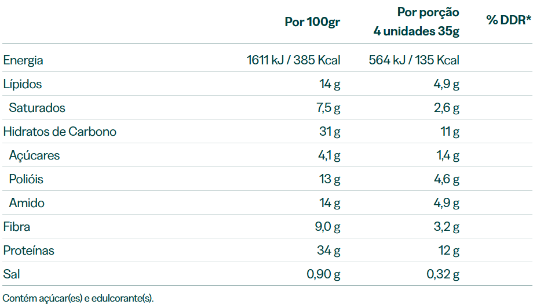Viewport: 533px width, 308px height.
Task: Click the Sal 0,90 g value
Action: (x=324, y=274)
